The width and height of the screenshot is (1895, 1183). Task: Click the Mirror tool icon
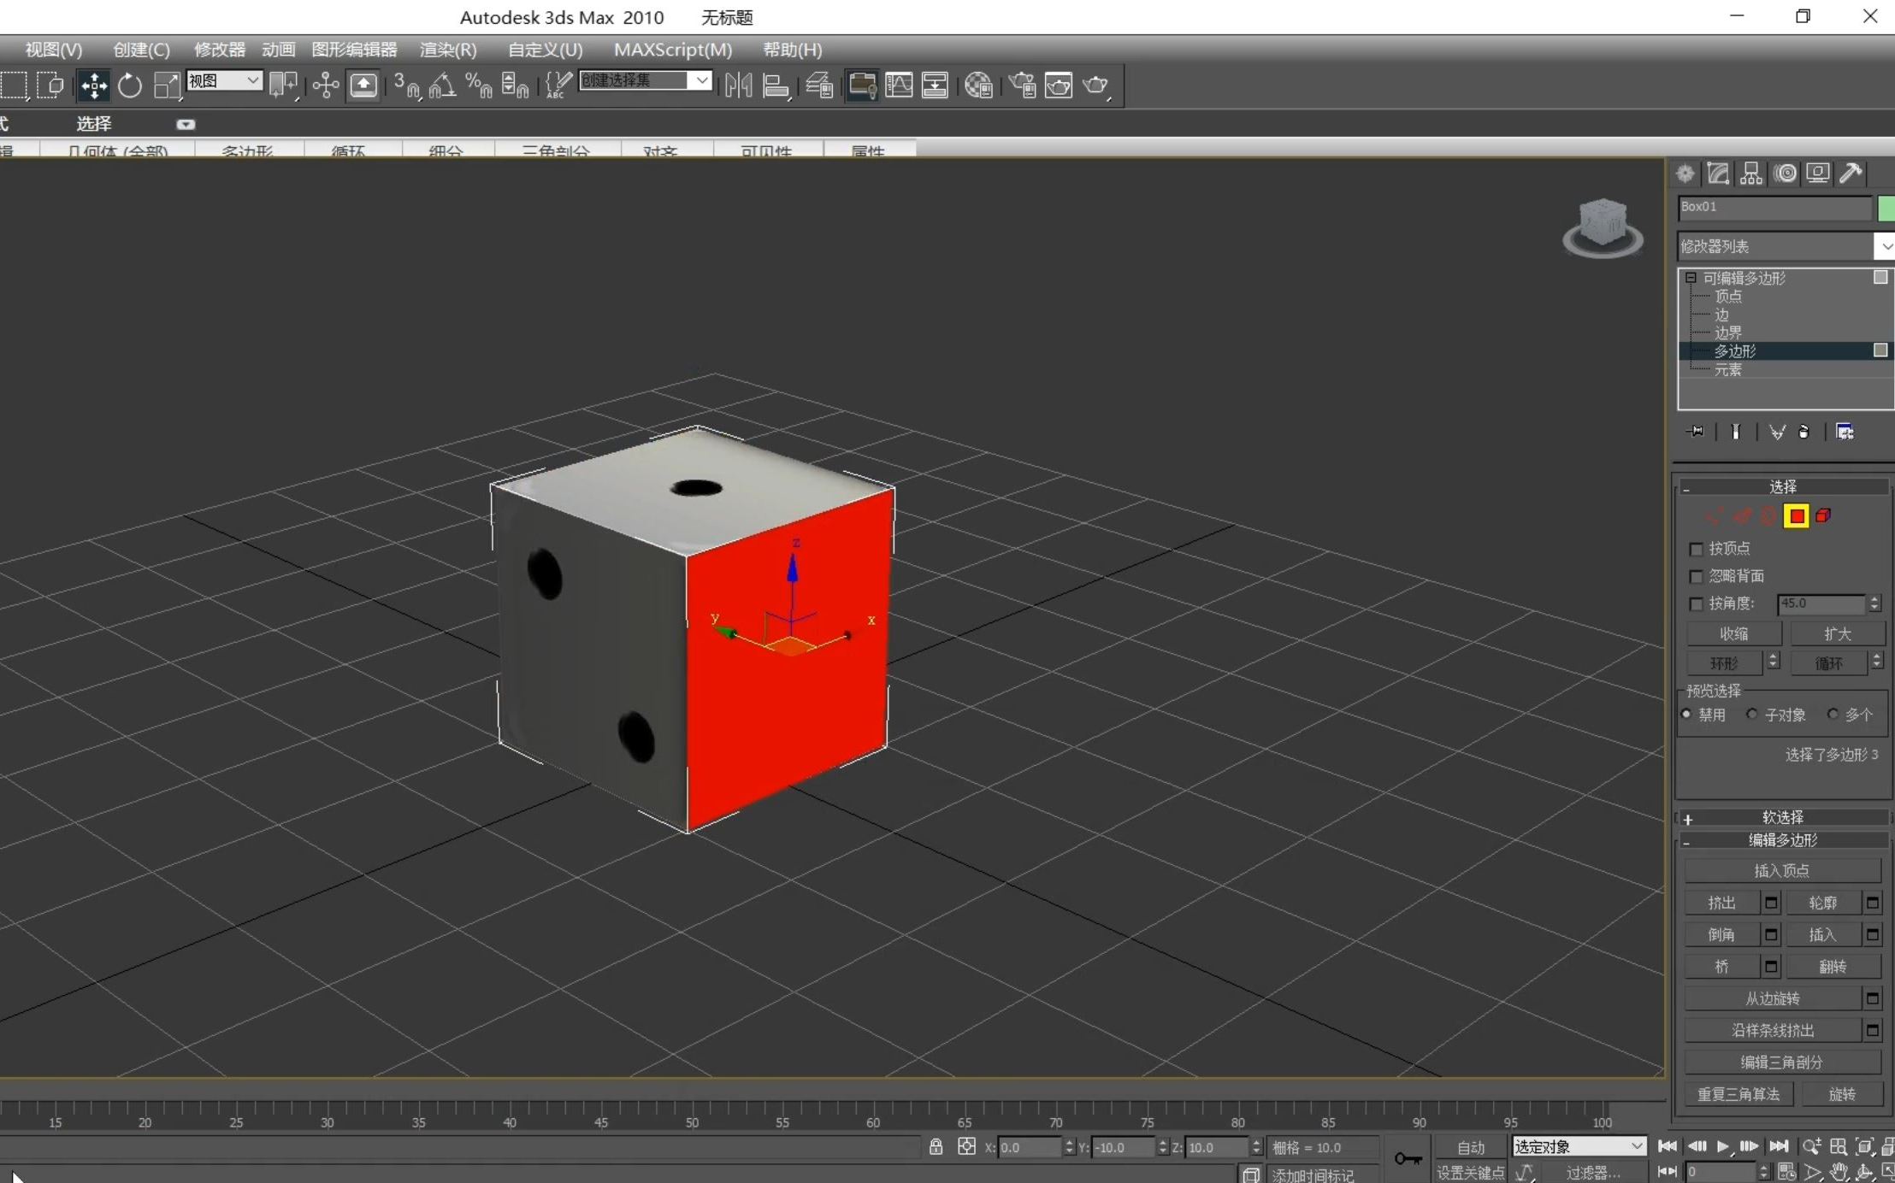coord(738,85)
